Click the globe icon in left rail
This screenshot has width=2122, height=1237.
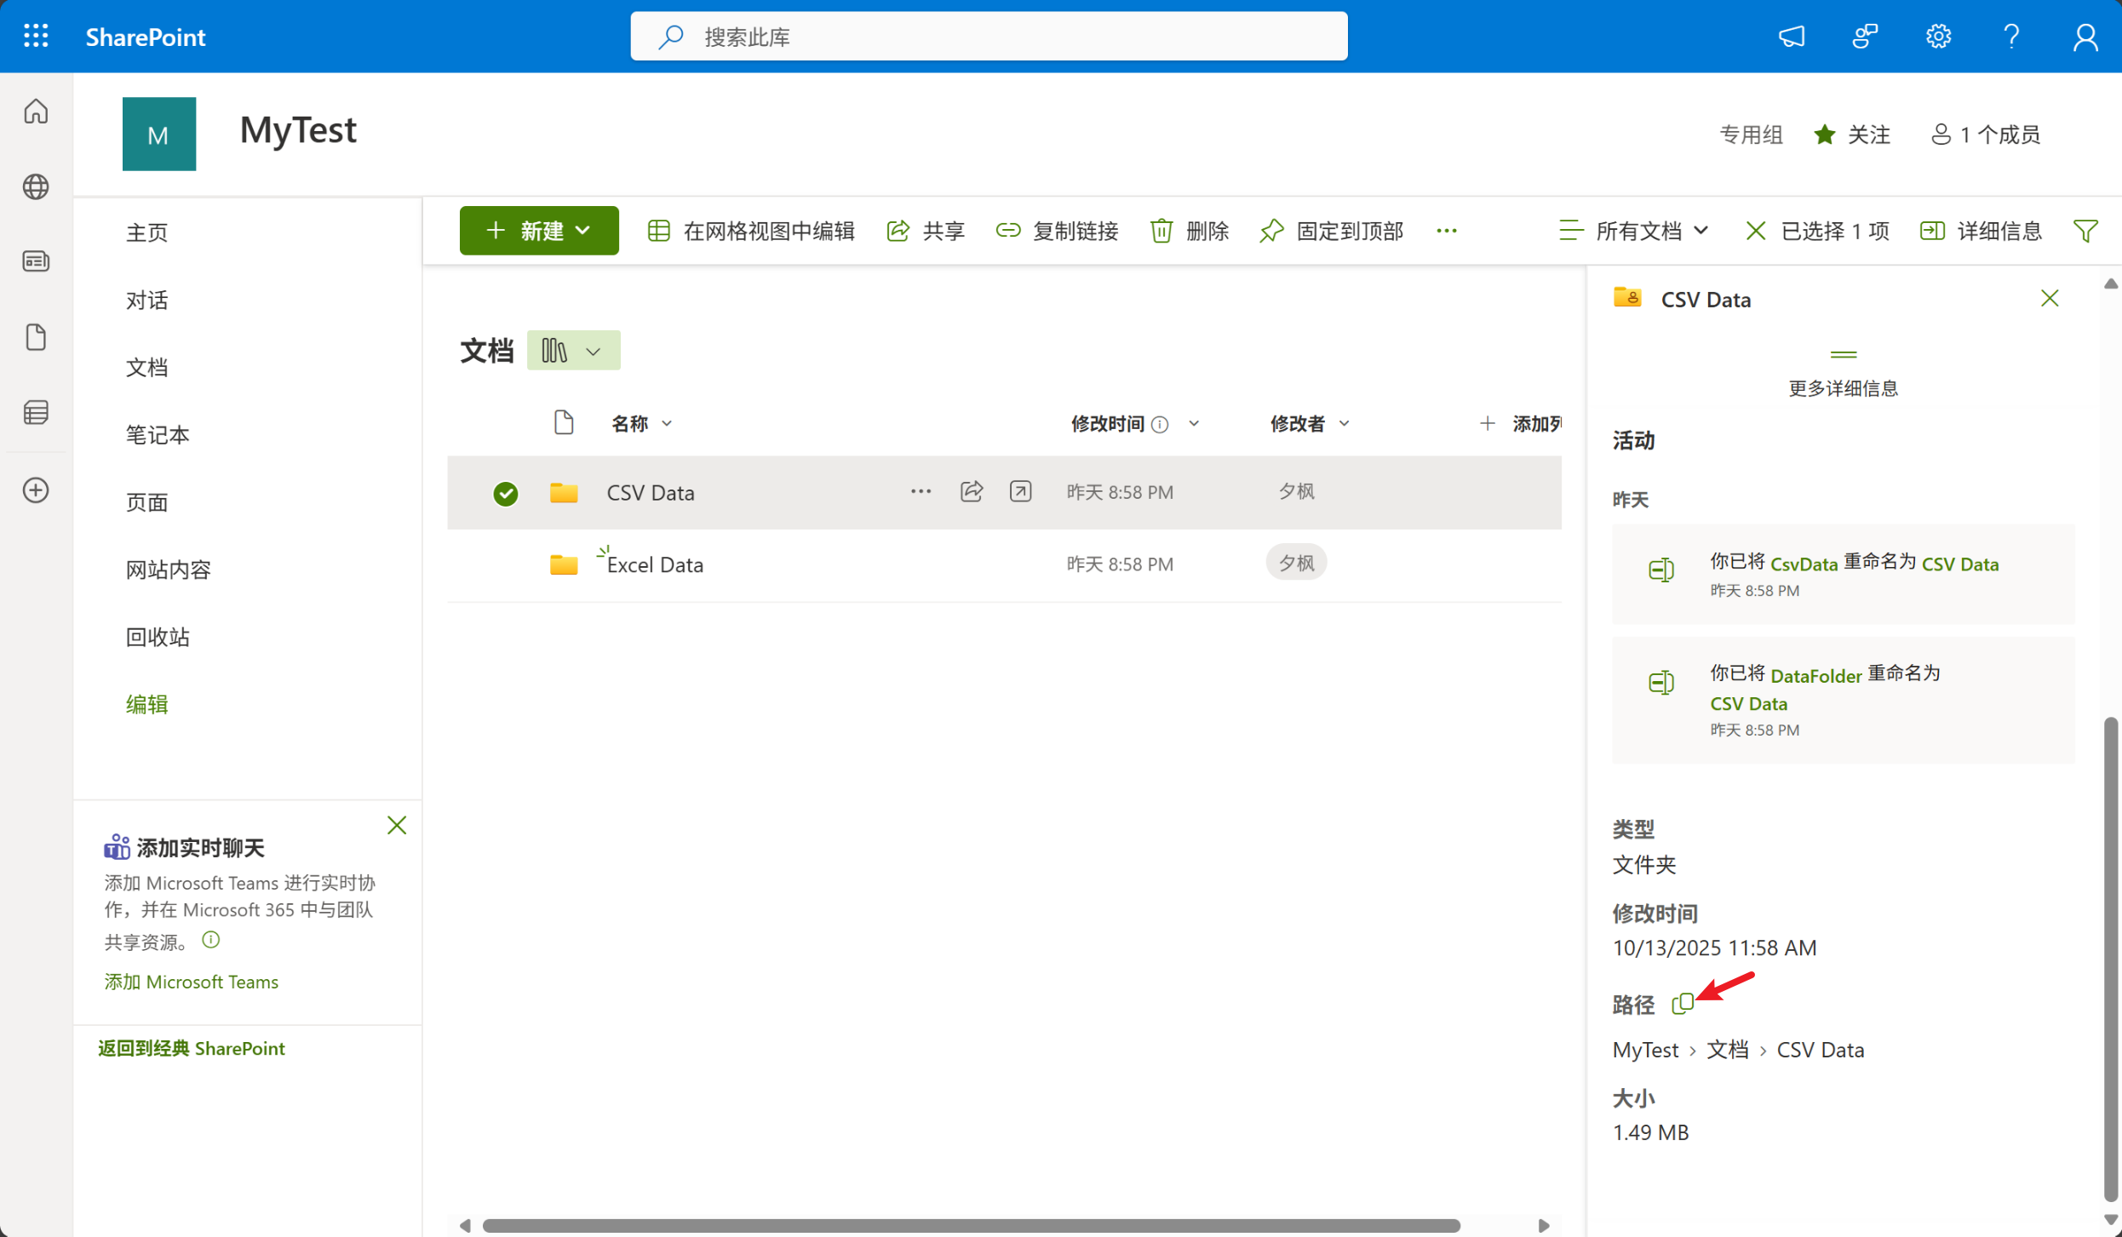36,186
